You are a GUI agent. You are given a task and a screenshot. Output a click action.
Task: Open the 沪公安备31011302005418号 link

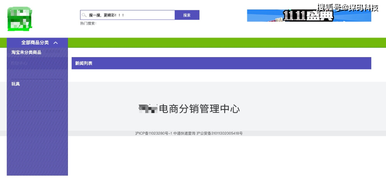point(220,134)
